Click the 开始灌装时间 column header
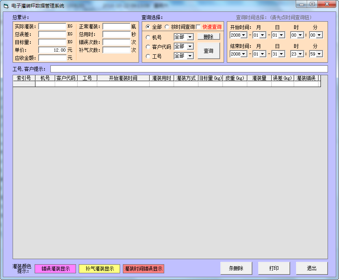339x280 pixels. coord(123,78)
